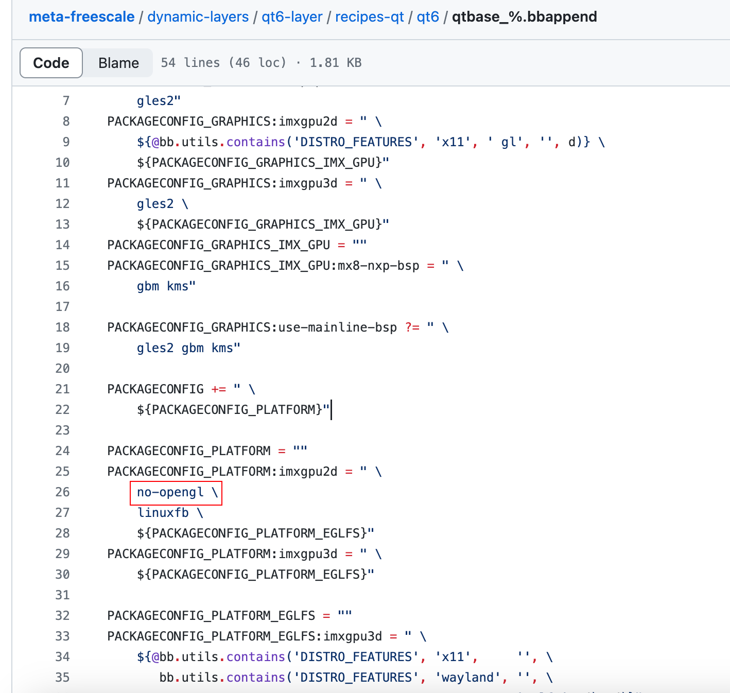This screenshot has width=730, height=693.
Task: Select line number 18
Action: click(62, 327)
